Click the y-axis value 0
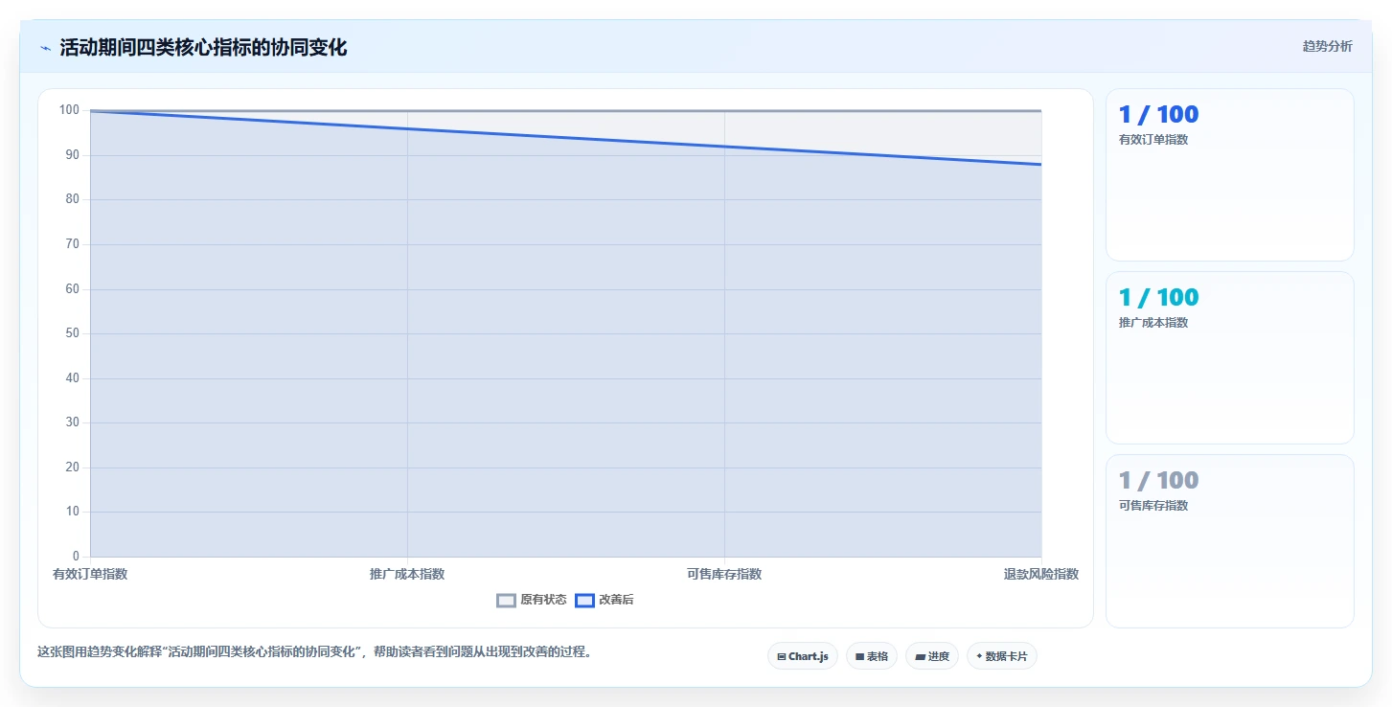Image resolution: width=1392 pixels, height=707 pixels. pos(77,557)
